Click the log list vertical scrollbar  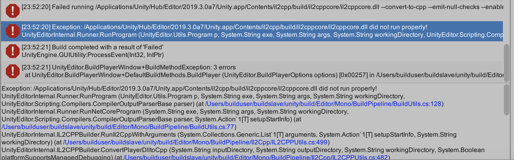point(506,63)
